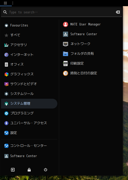Image resolution: width=128 pixels, height=180 pixels.
Task: Open the 設定 category
Action: [x=29, y=133]
